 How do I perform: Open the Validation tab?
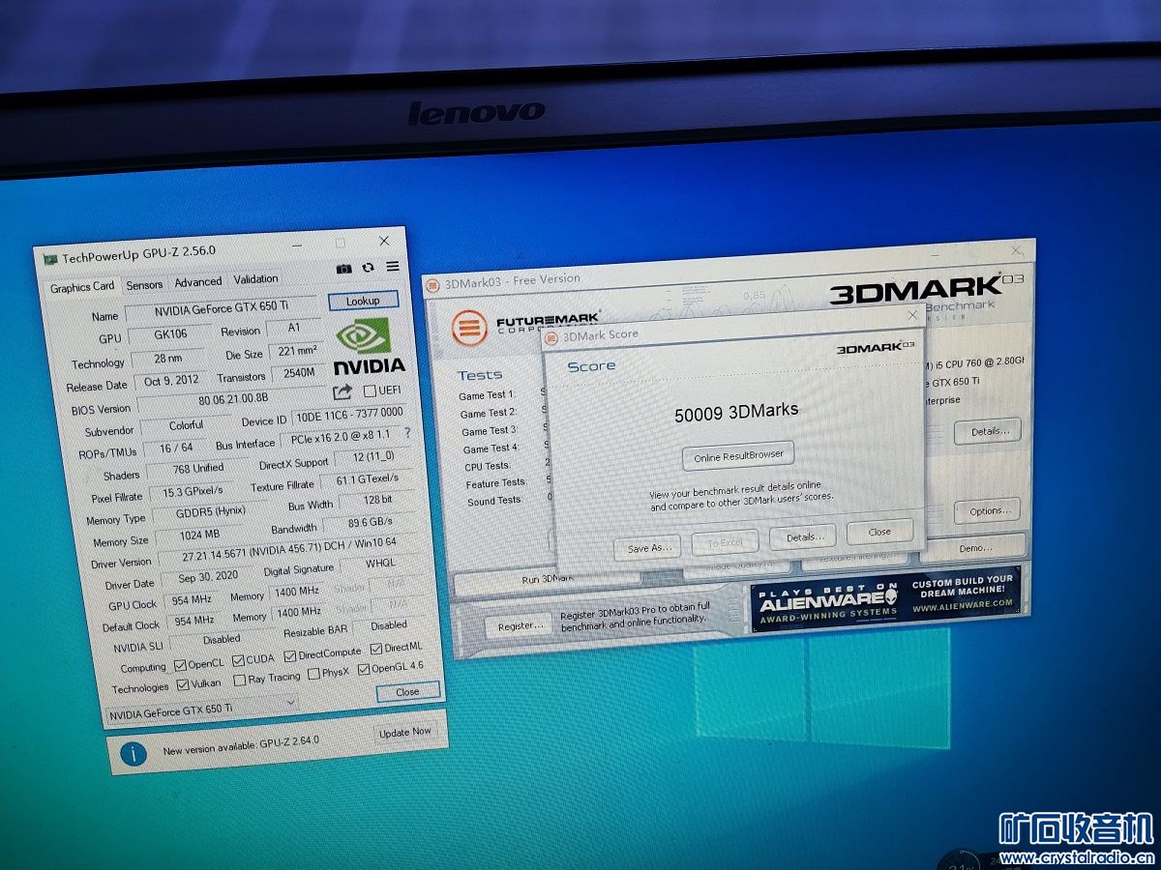coord(255,279)
